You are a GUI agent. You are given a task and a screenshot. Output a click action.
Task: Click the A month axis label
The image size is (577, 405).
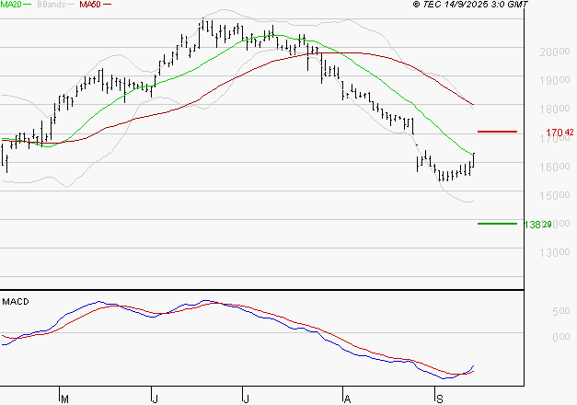click(347, 399)
